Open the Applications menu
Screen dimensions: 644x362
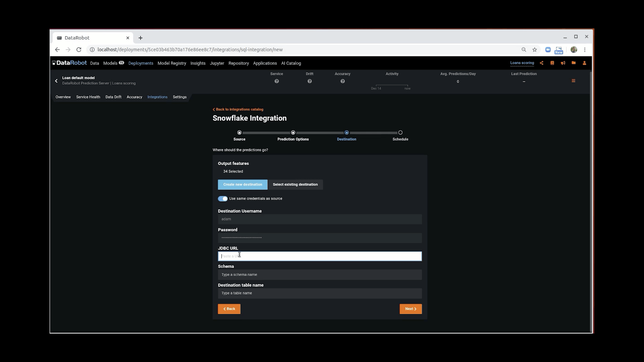pos(265,63)
